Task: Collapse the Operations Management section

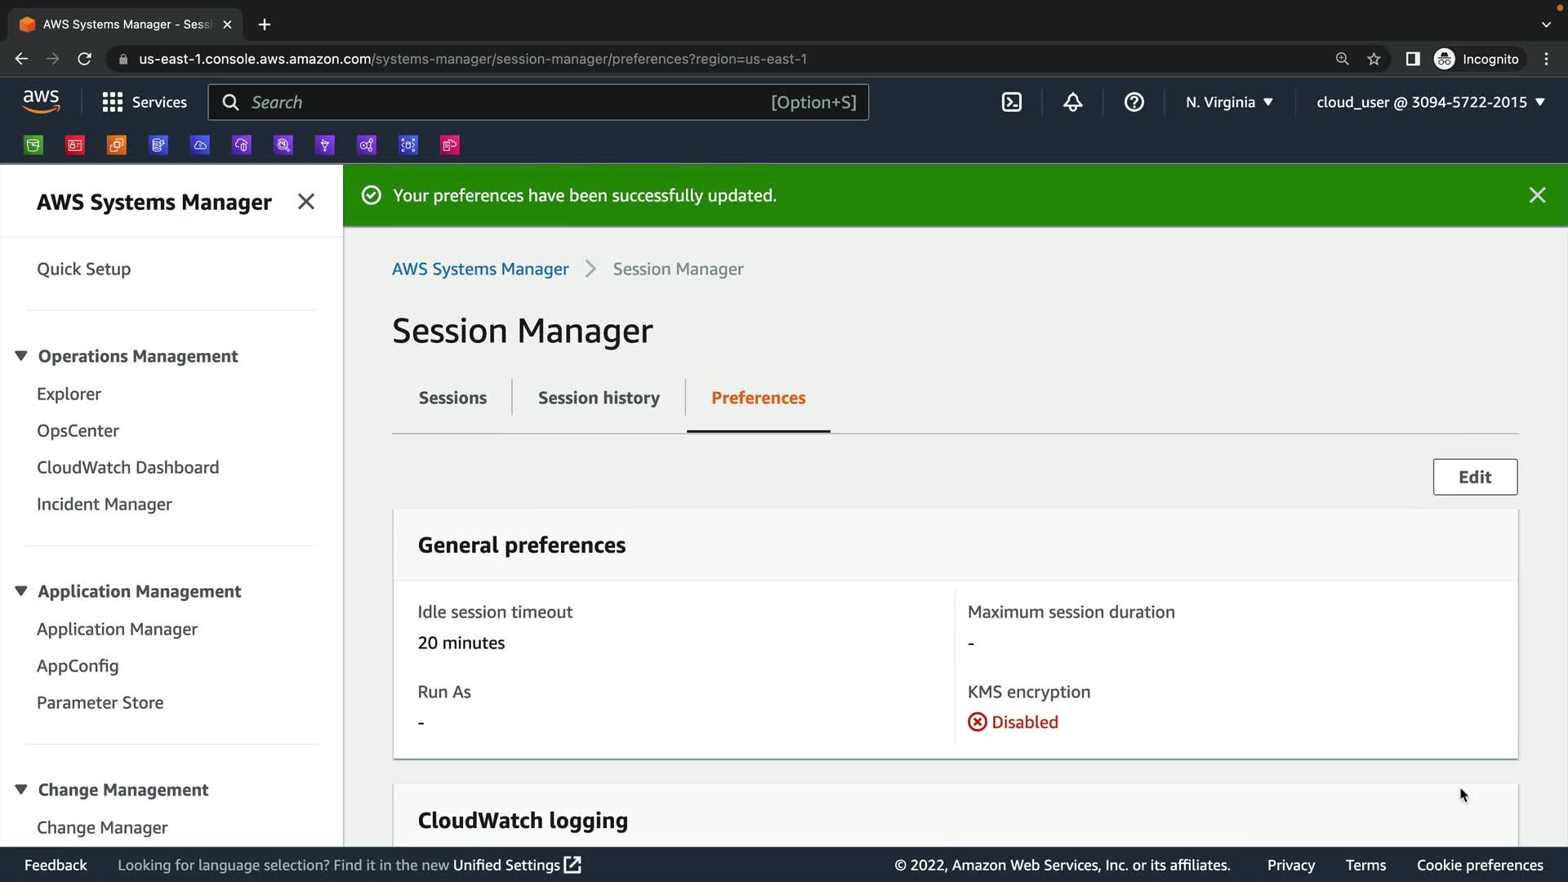Action: (21, 356)
